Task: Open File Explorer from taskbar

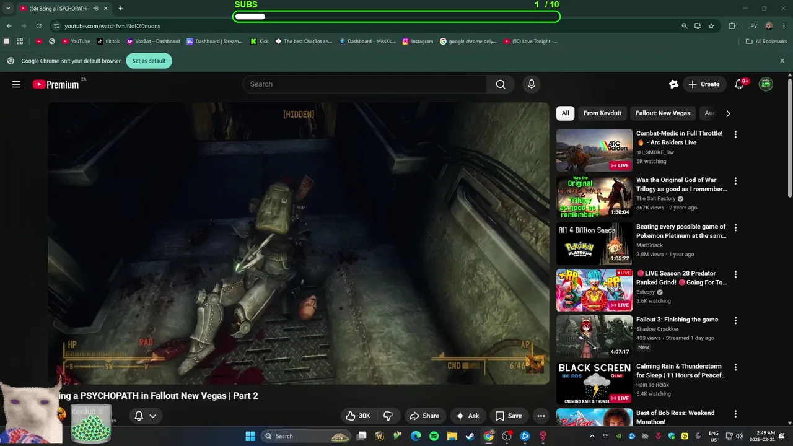Action: (452, 436)
